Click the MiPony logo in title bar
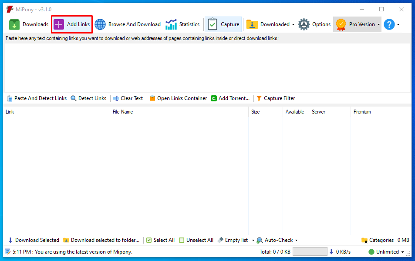Image resolution: width=415 pixels, height=261 pixels. 10,9
